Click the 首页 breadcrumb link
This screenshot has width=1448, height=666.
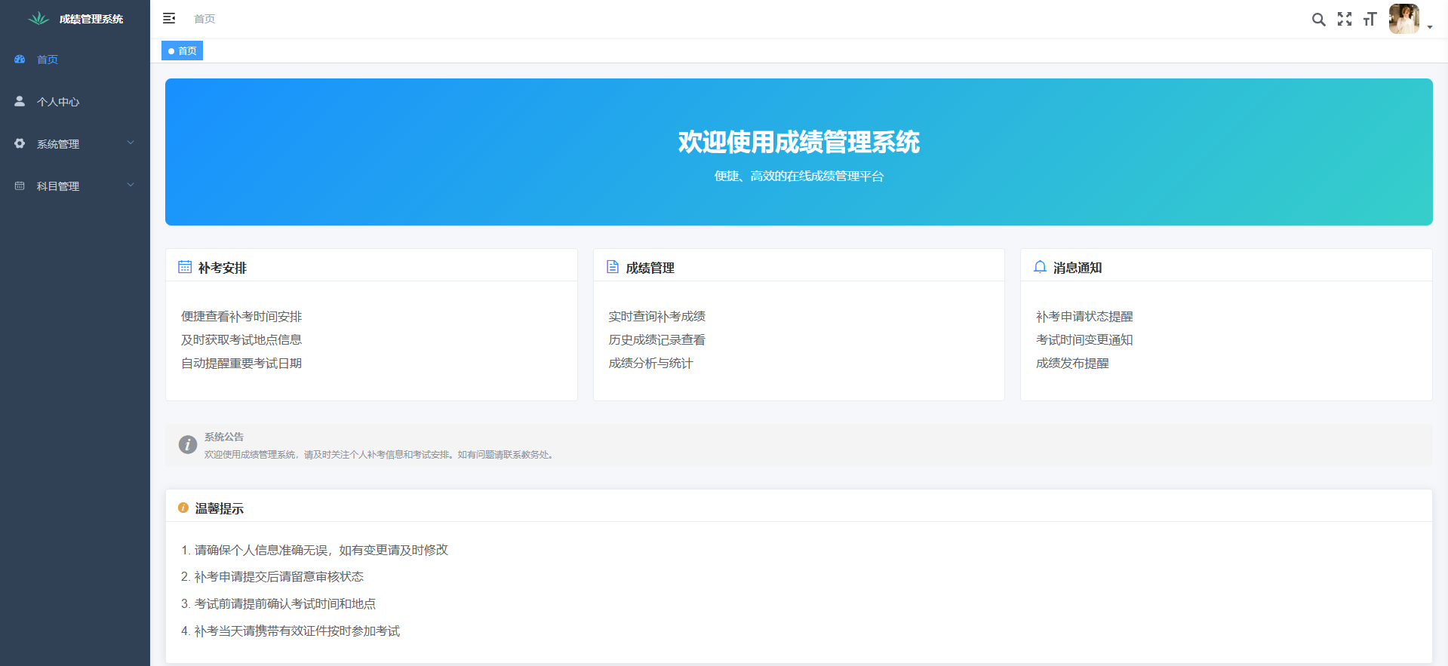pyautogui.click(x=204, y=19)
